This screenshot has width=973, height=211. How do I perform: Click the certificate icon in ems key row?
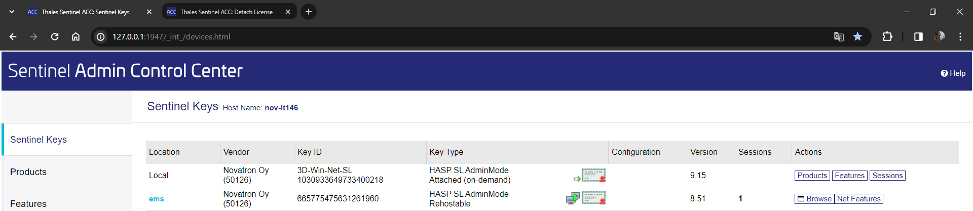pos(593,198)
